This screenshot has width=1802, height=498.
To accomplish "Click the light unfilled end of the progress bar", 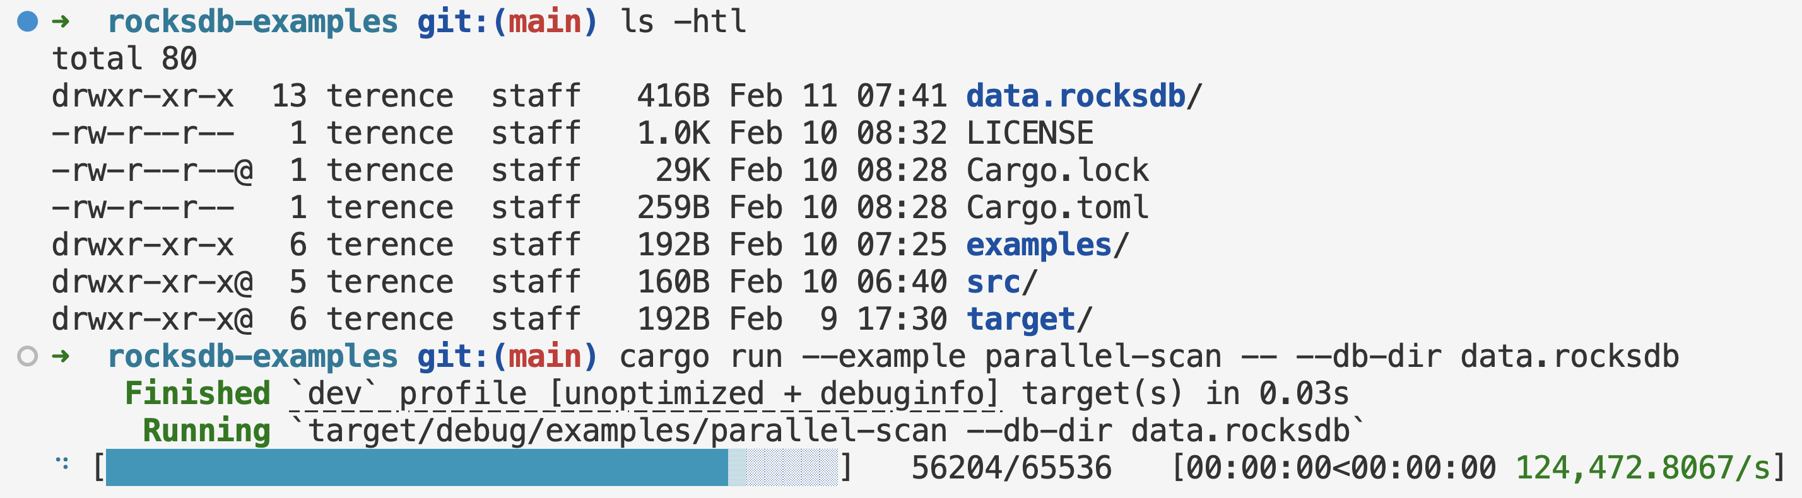I will click(x=782, y=467).
